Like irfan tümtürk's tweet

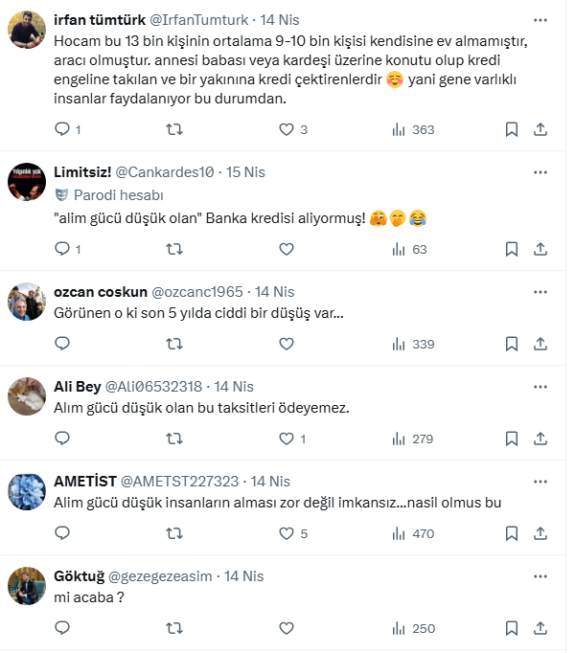click(286, 129)
